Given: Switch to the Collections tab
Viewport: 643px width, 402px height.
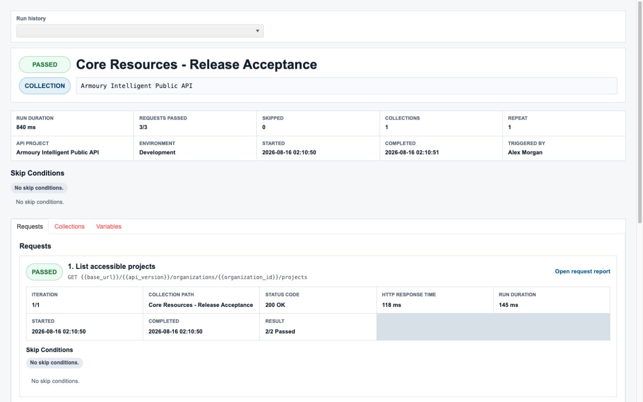Looking at the screenshot, I should tap(69, 226).
